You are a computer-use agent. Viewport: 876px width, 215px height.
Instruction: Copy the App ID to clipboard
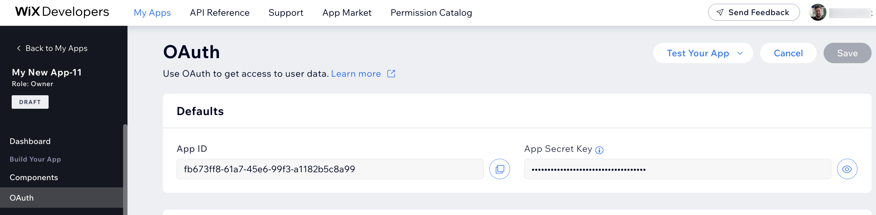pos(499,169)
